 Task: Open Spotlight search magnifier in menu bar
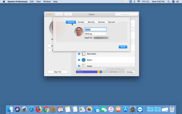(169, 2)
